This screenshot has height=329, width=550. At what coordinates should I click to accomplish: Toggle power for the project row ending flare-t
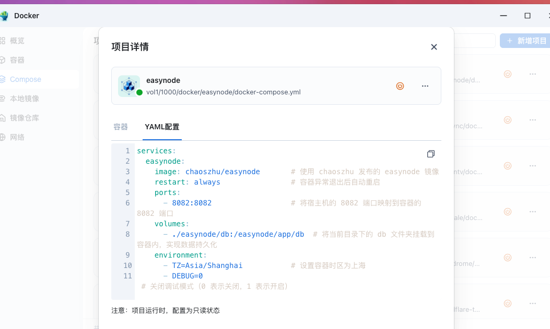(507, 303)
